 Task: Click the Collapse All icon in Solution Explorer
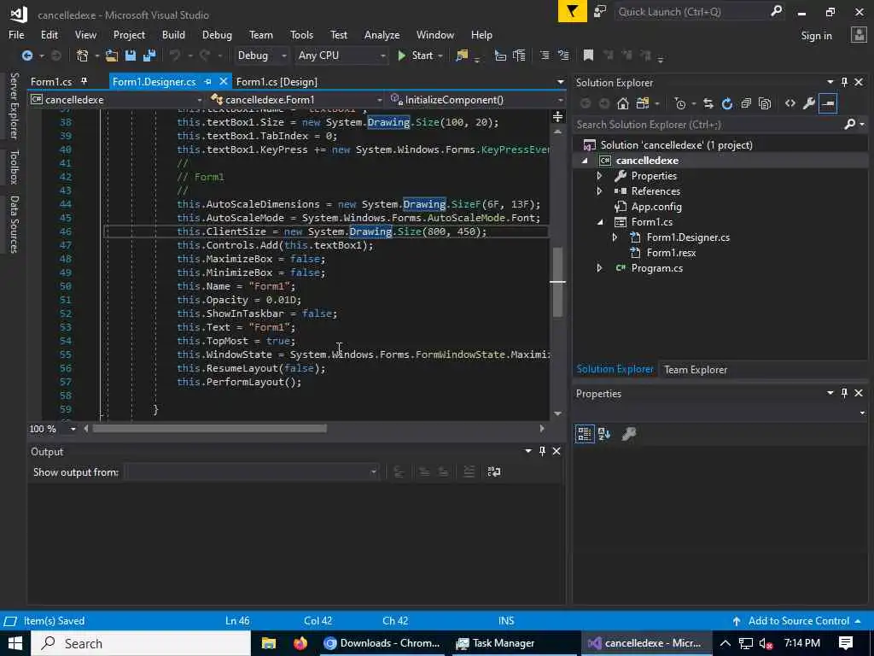746,103
